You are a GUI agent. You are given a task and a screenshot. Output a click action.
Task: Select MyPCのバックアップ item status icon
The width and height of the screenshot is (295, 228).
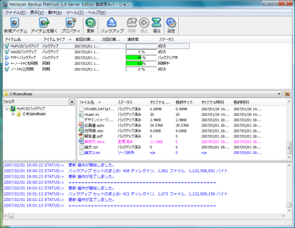(7, 46)
